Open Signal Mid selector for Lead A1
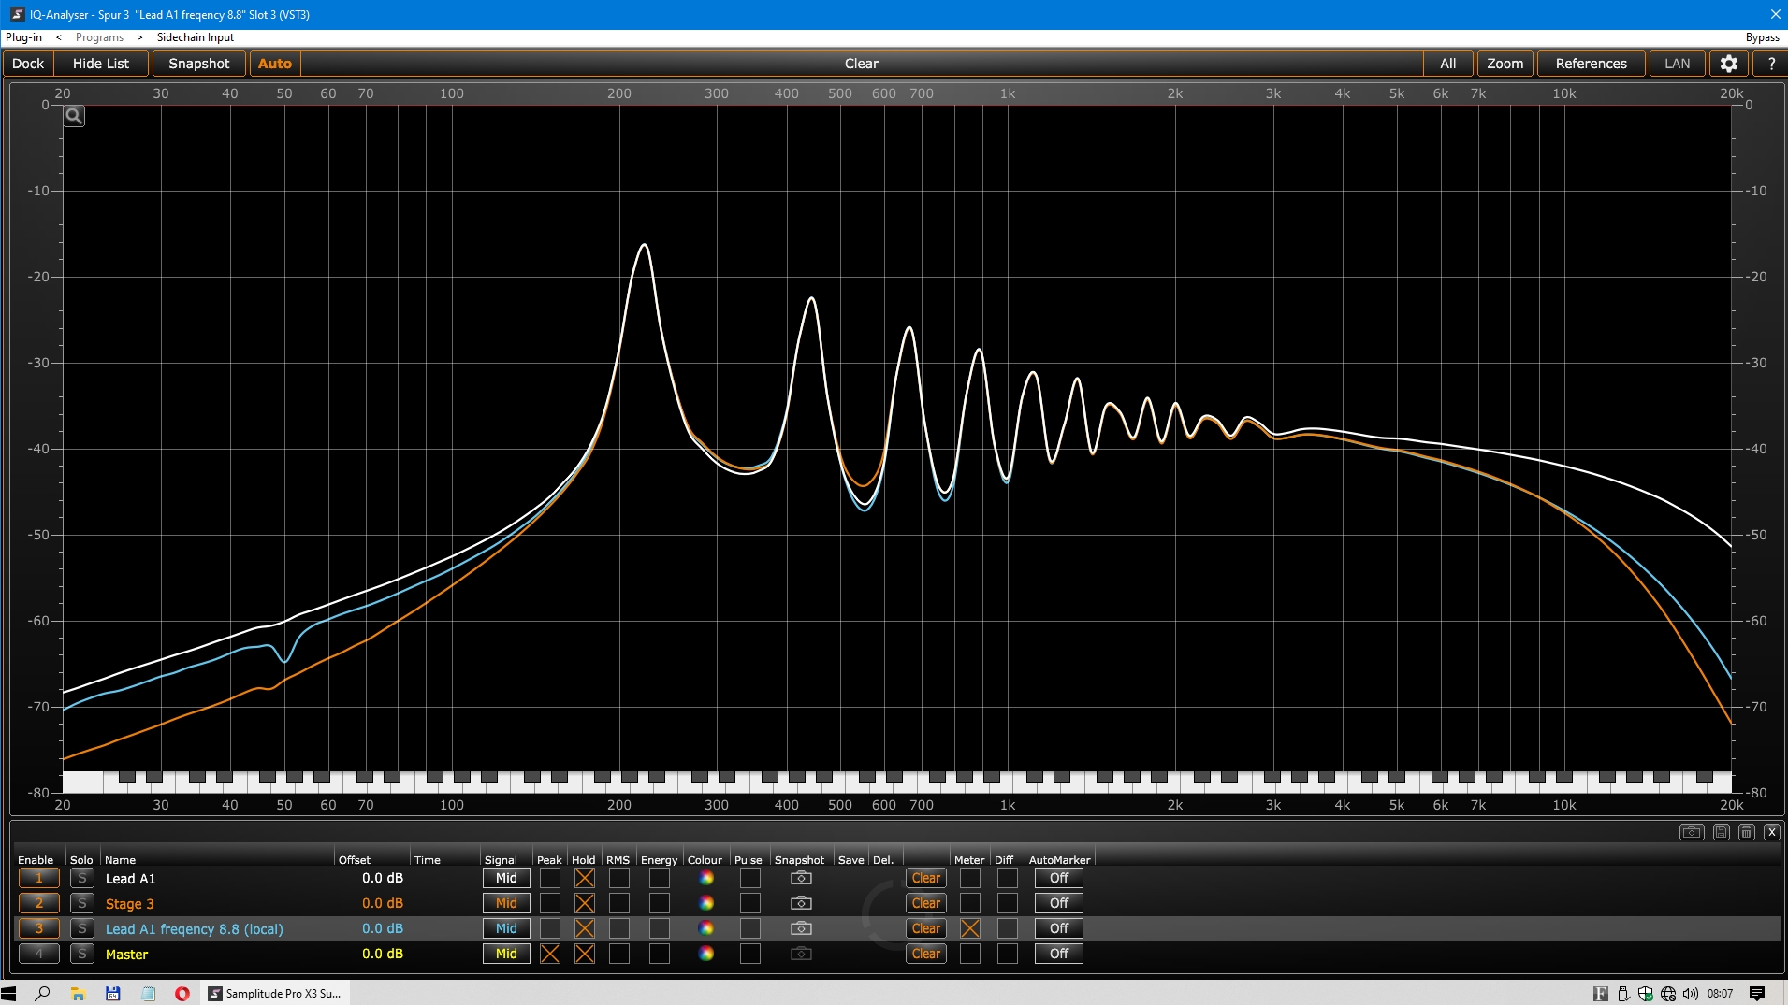The image size is (1788, 1005). pos(506,878)
